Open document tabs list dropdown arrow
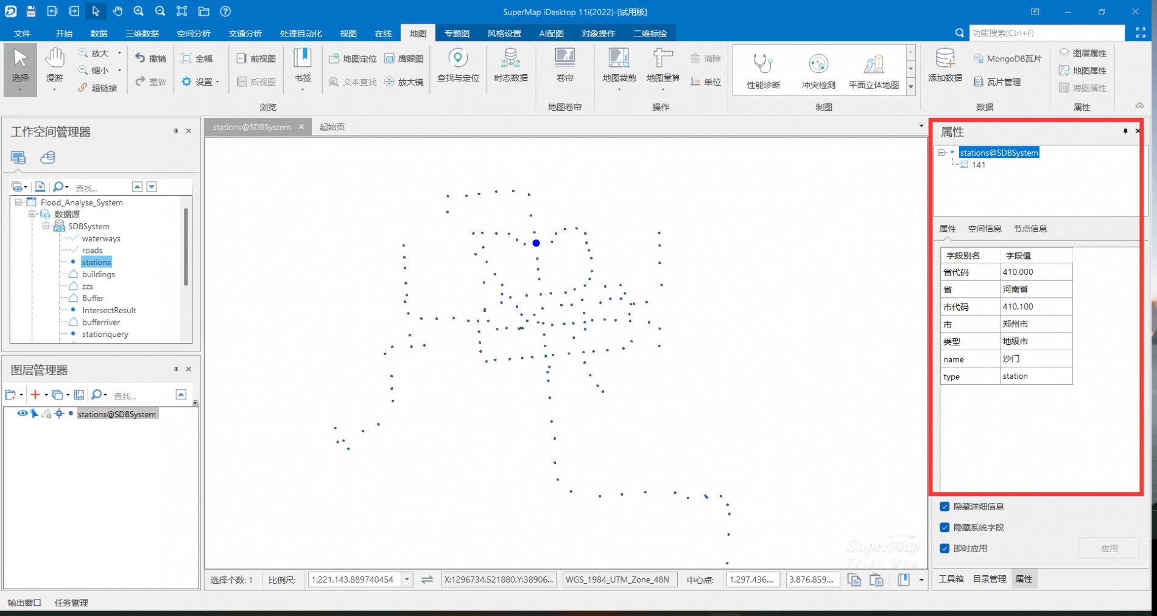Image resolution: width=1157 pixels, height=616 pixels. point(921,126)
